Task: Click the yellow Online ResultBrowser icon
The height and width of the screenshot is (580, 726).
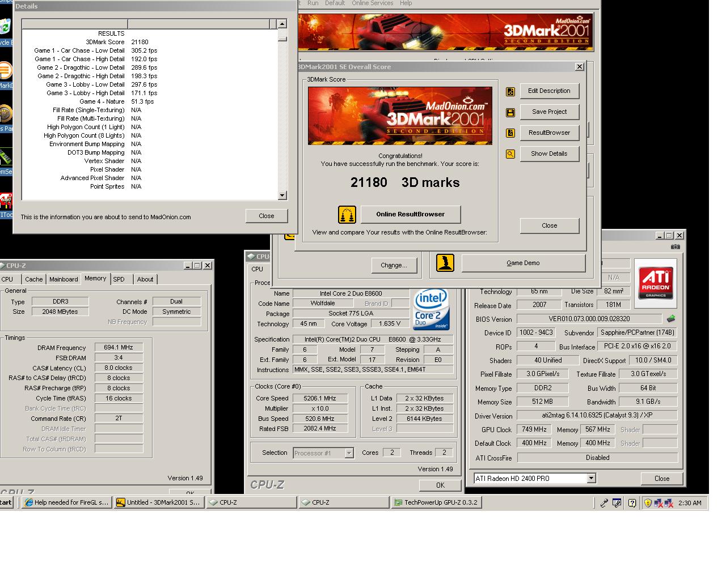Action: (x=347, y=215)
